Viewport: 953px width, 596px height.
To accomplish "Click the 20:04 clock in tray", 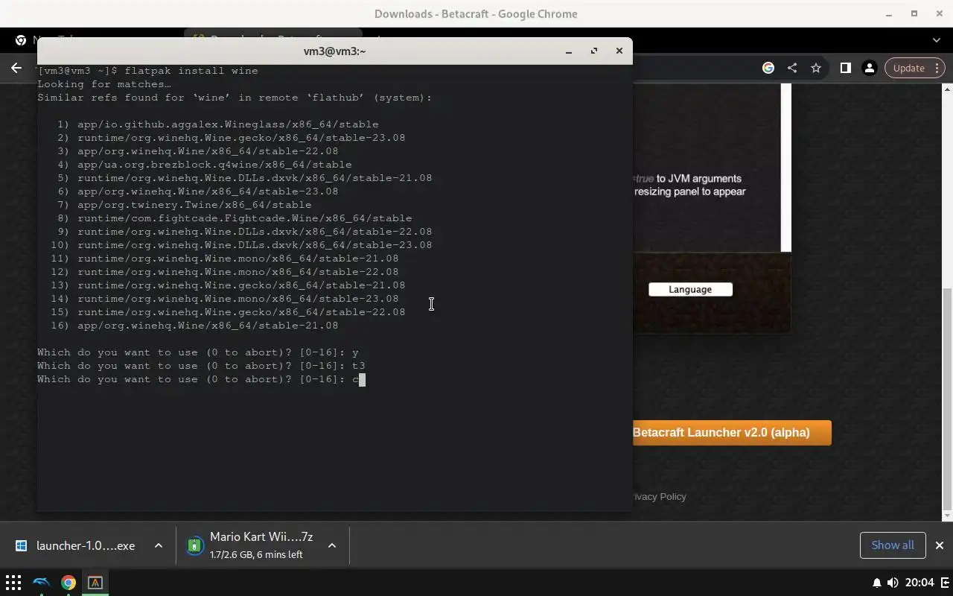I will (920, 583).
